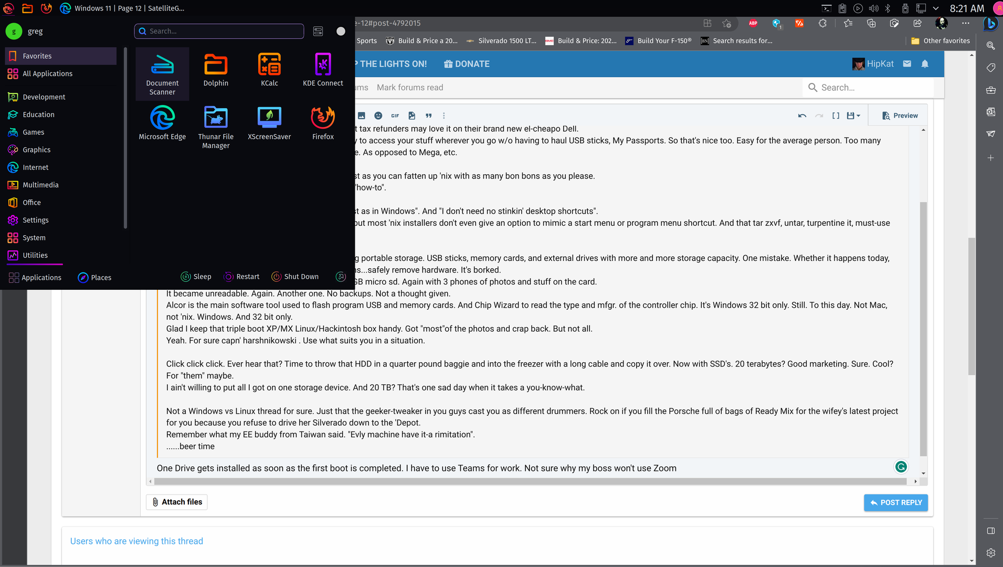Focus forum search field

pyautogui.click(x=868, y=88)
